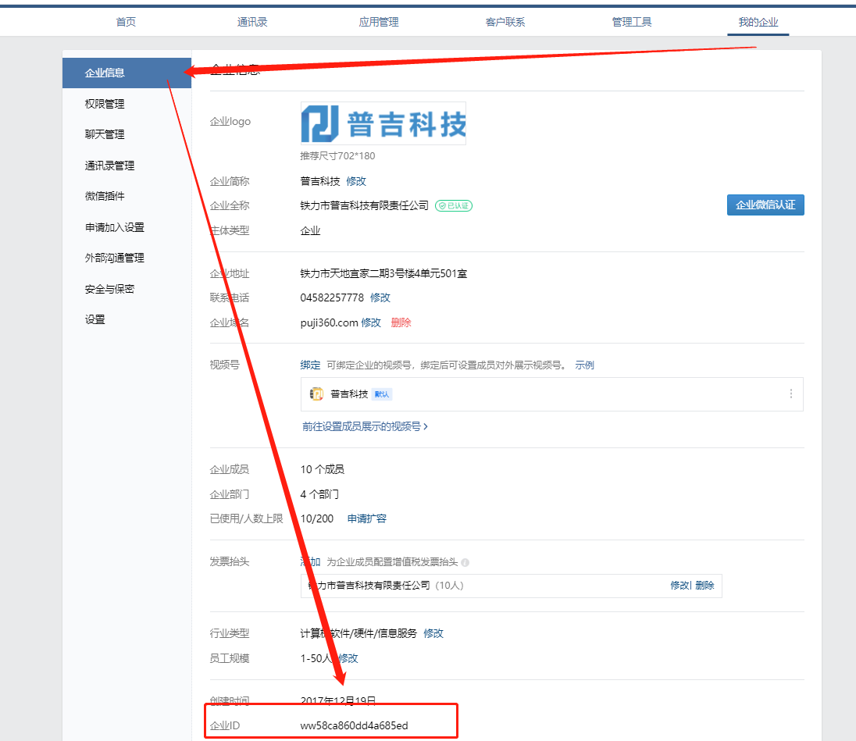This screenshot has width=856, height=741.
Task: Open the 应用管理 tab
Action: tap(378, 22)
